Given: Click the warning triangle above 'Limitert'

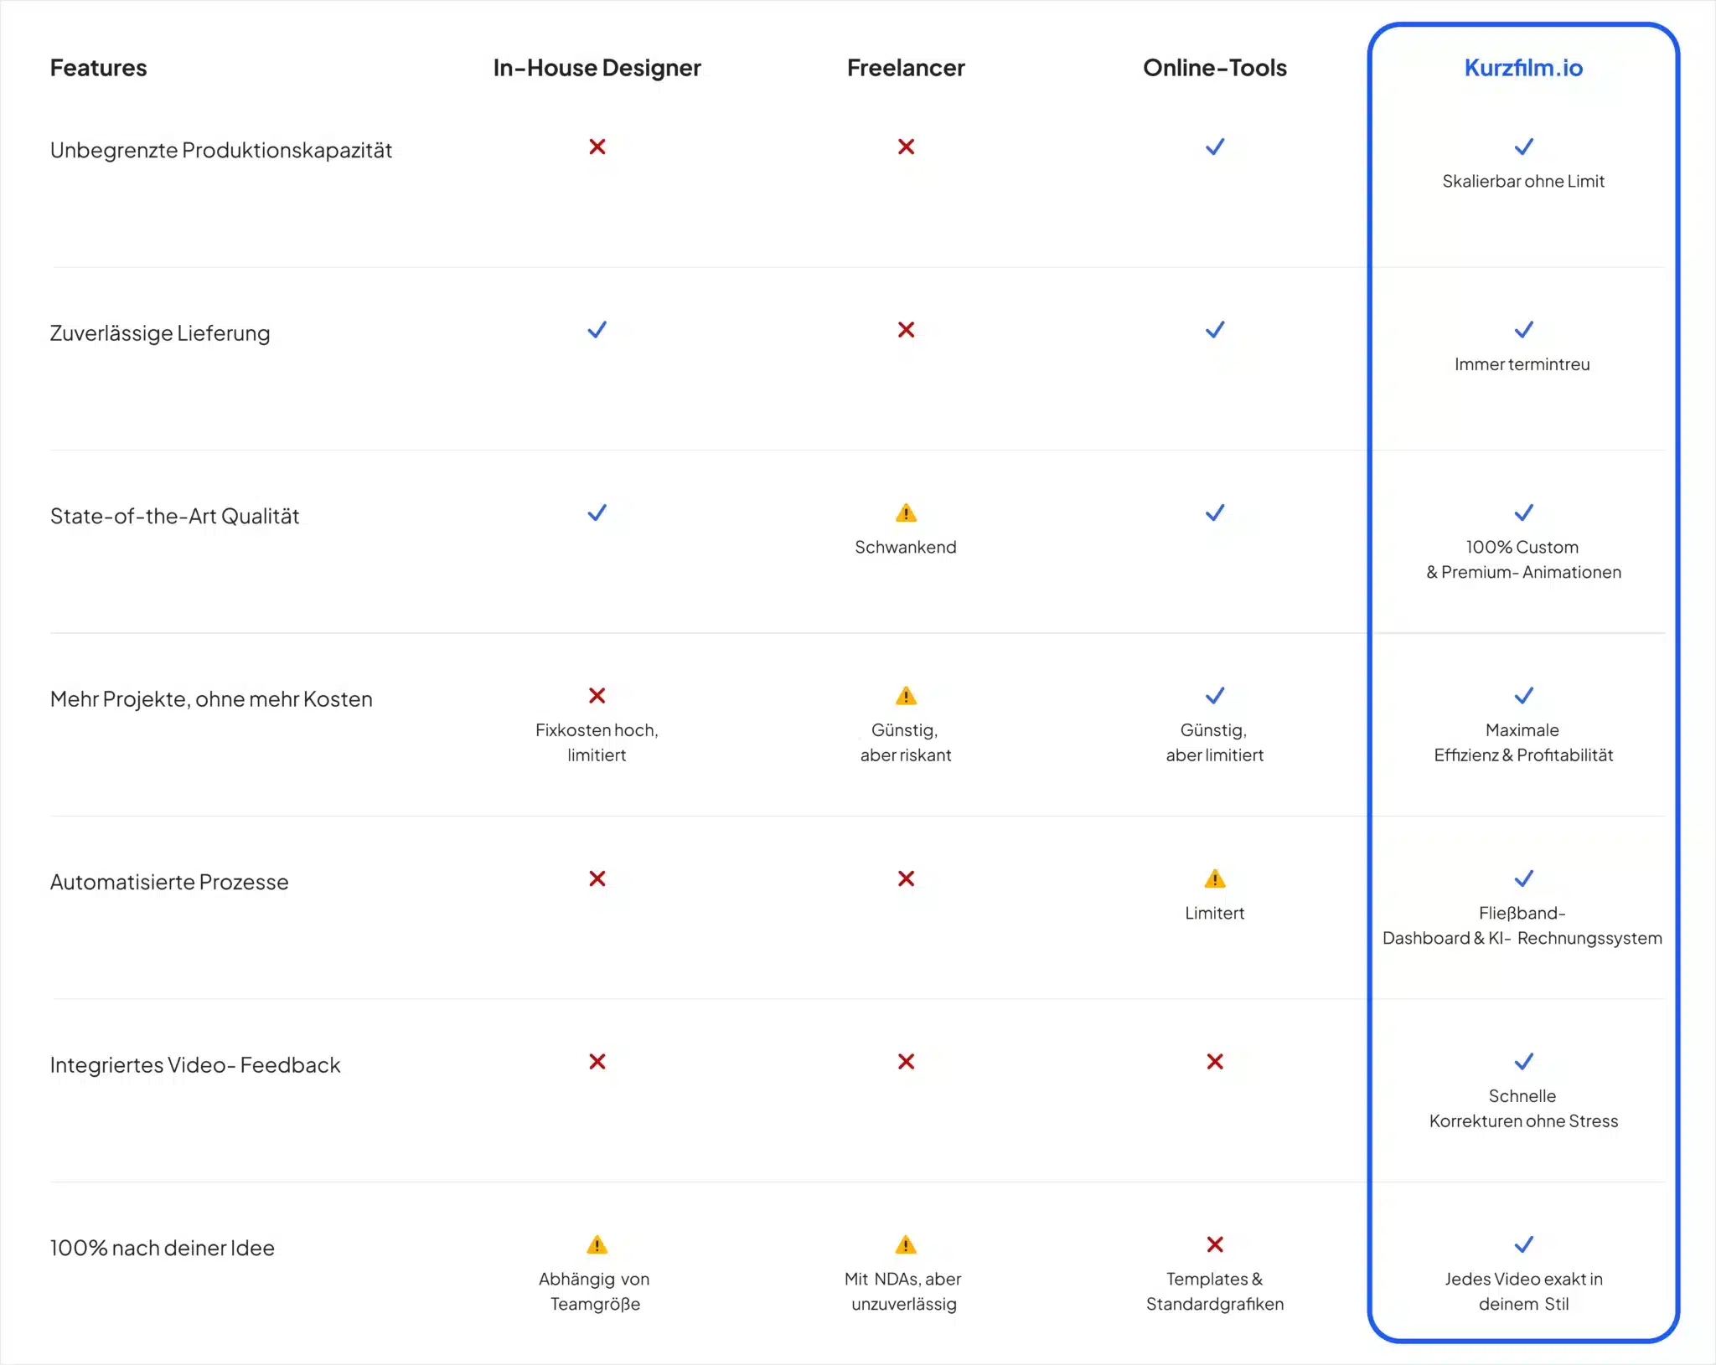Looking at the screenshot, I should (1215, 878).
